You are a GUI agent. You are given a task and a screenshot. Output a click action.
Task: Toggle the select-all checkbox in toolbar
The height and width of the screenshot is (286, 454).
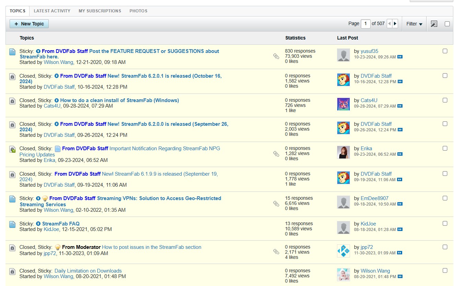click(447, 24)
